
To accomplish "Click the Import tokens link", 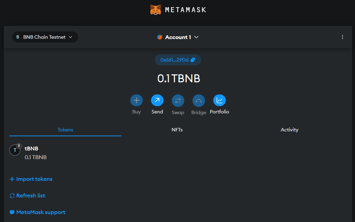I will [x=31, y=179].
